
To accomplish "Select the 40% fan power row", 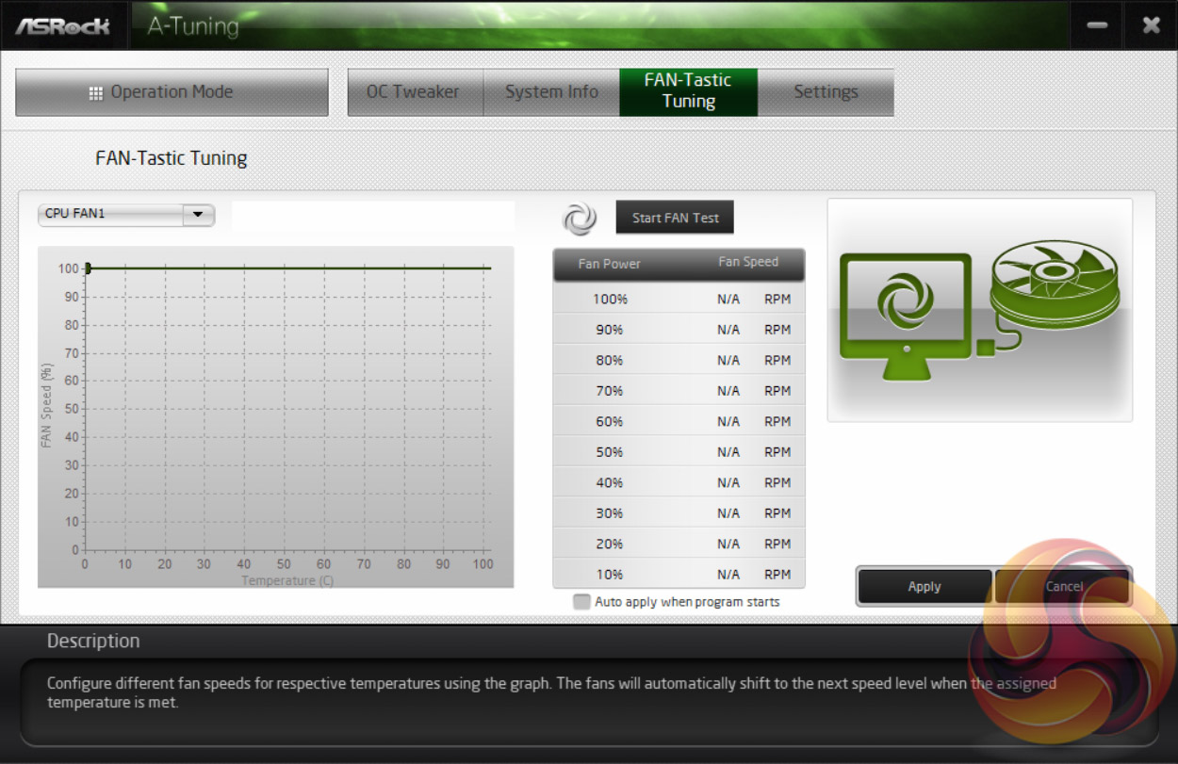I will click(x=679, y=483).
